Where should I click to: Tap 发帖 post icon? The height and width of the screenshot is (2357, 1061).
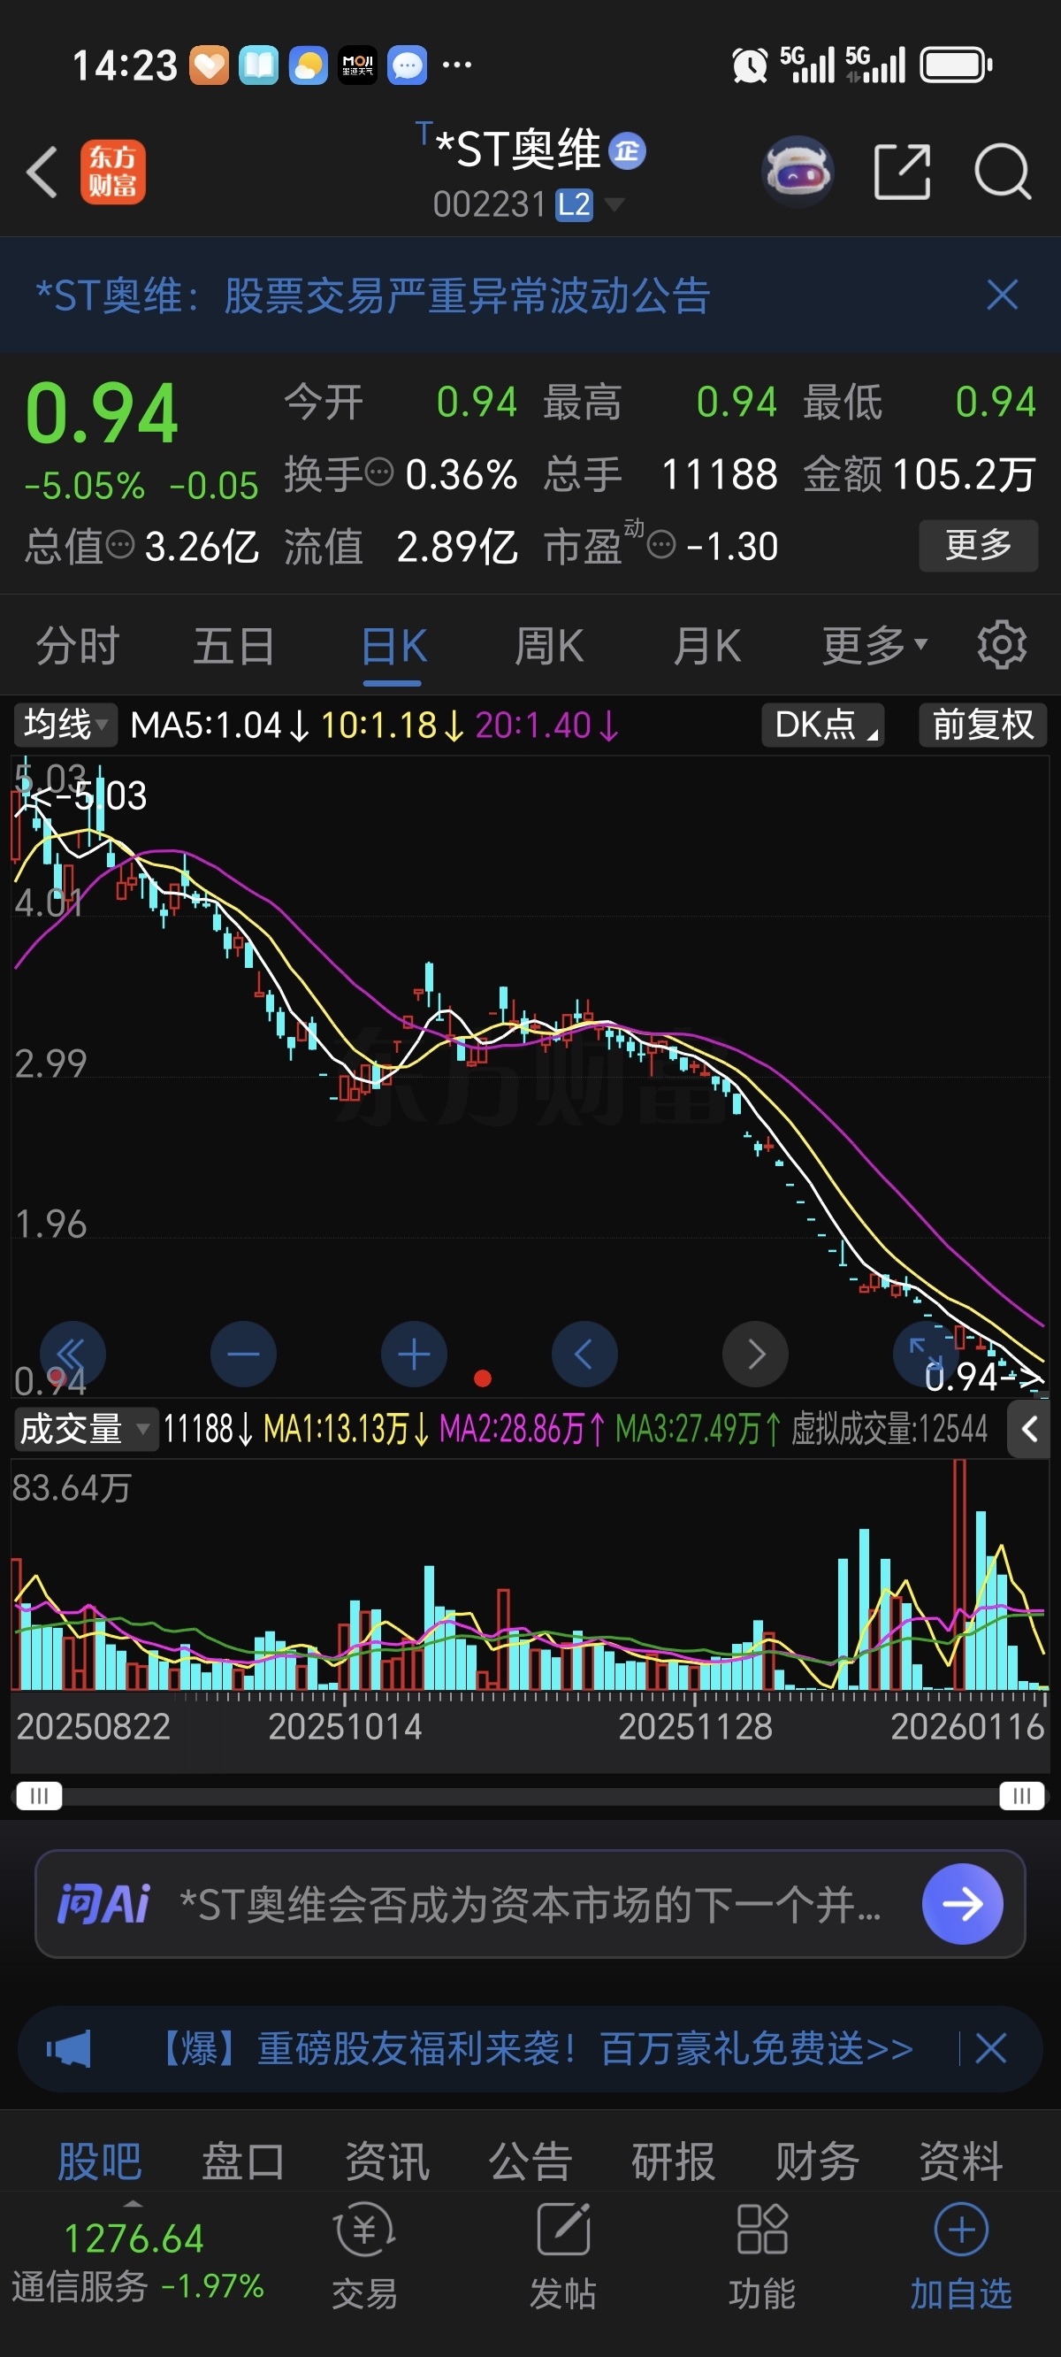tap(563, 2254)
